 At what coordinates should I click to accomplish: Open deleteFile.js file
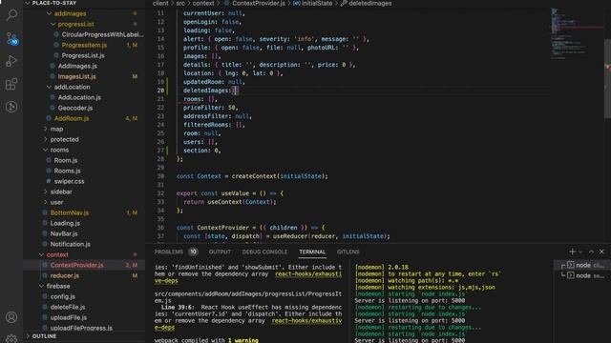pos(68,307)
